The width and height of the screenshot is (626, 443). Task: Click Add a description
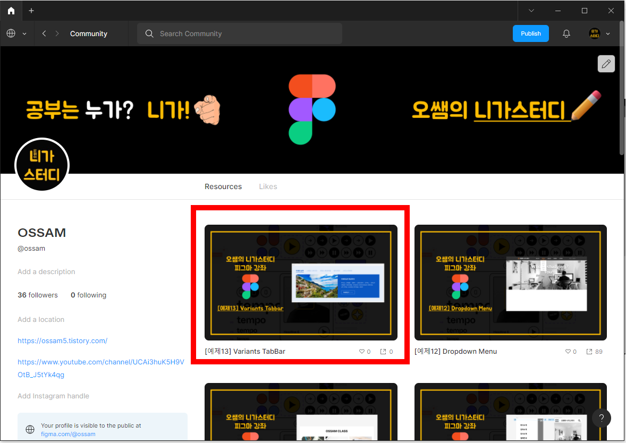tap(46, 272)
